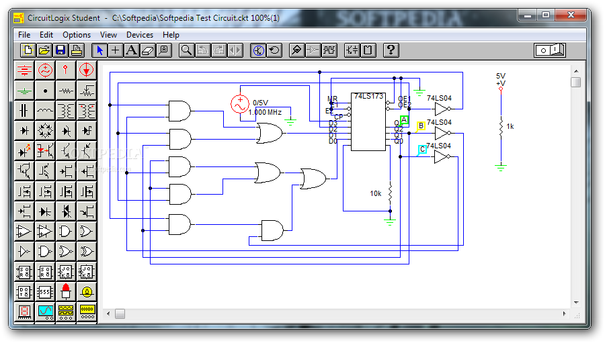Open the Devices menu
The image size is (605, 343).
[140, 35]
